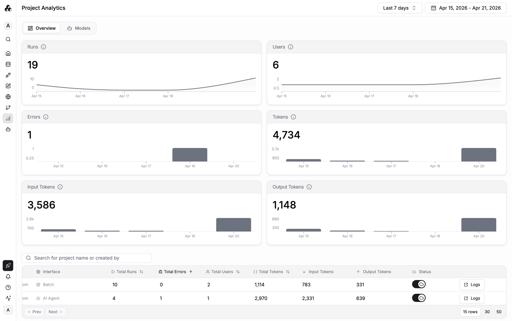512x321 pixels.
Task: Sort by Total Users column
Action: click(x=223, y=272)
